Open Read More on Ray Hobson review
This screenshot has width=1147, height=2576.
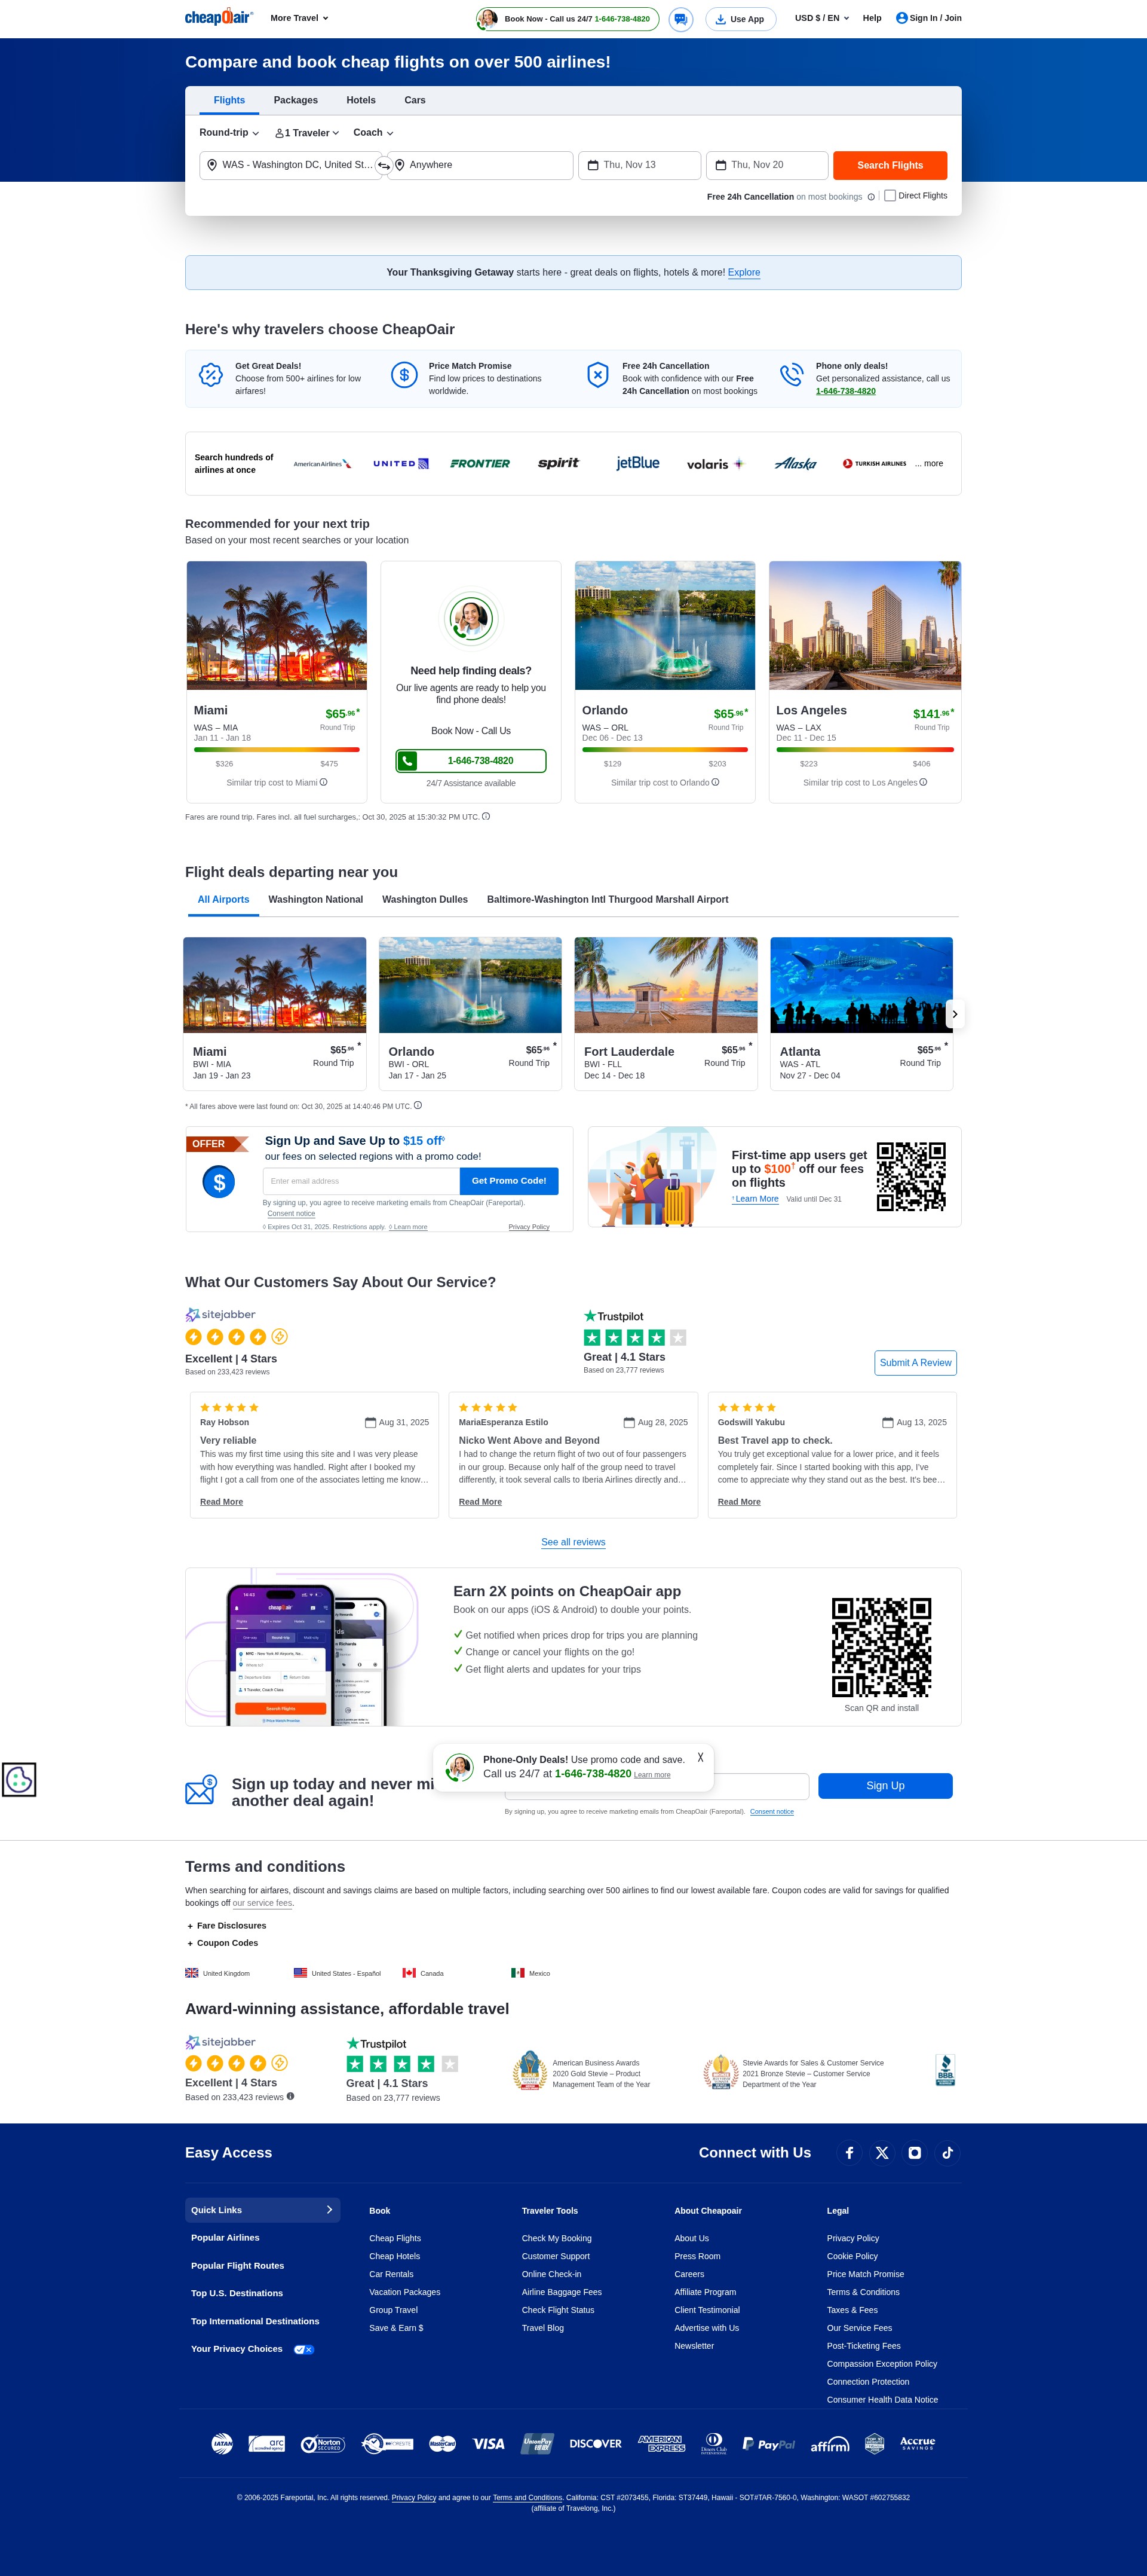point(221,1502)
